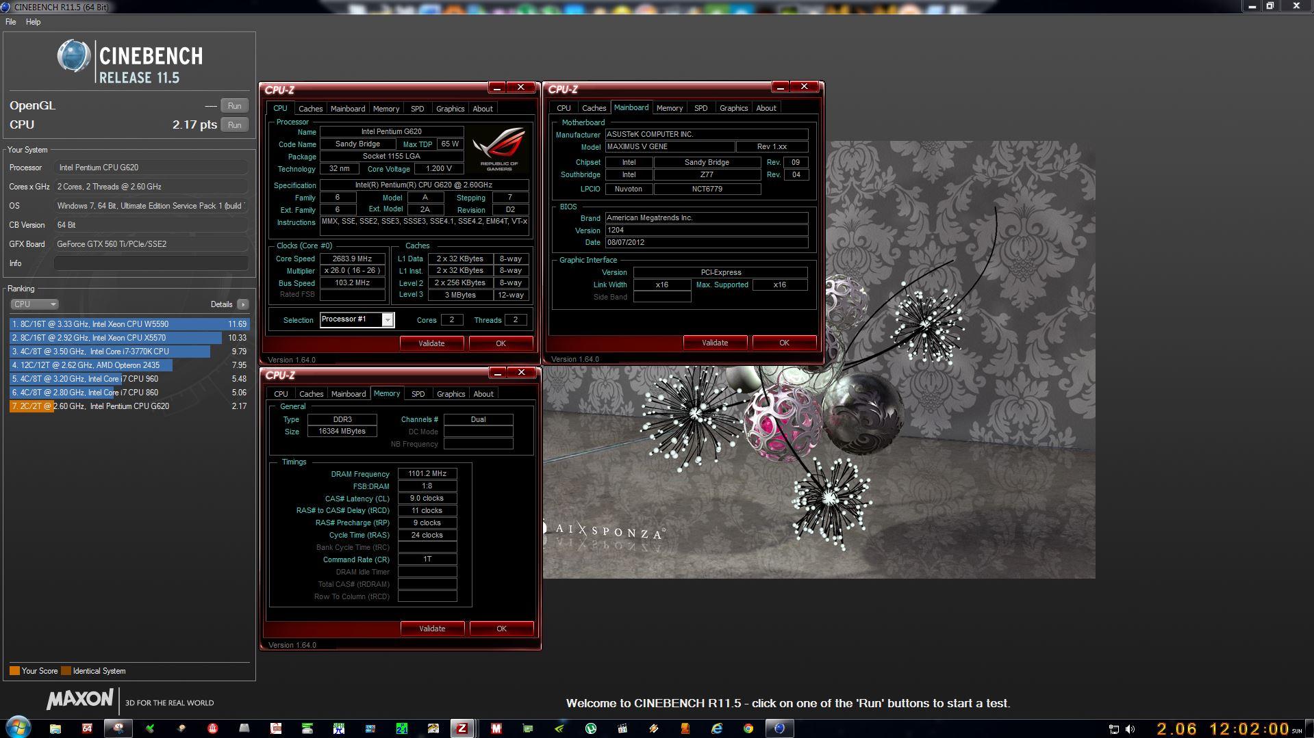Image resolution: width=1314 pixels, height=738 pixels.
Task: Open uTorrent from the taskbar
Action: click(x=590, y=728)
